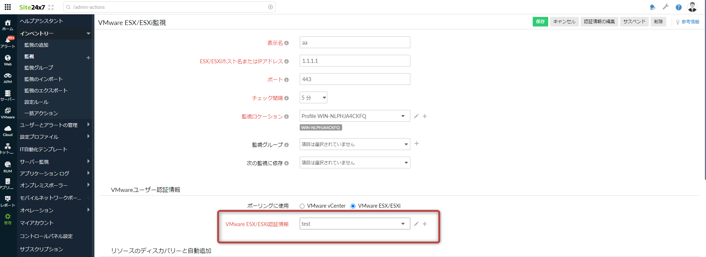Show info tooltip for チェック間隔

(x=286, y=98)
